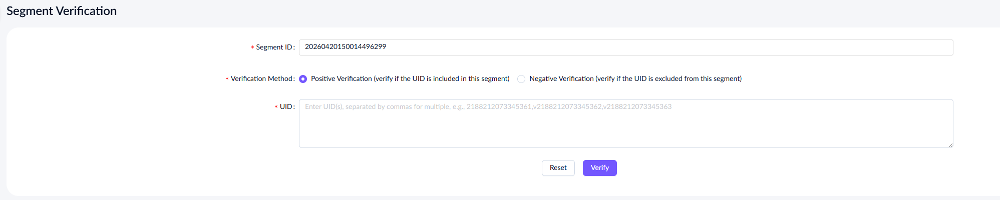Click the Segment Verification page heading
Image resolution: width=1000 pixels, height=200 pixels.
pyautogui.click(x=62, y=11)
